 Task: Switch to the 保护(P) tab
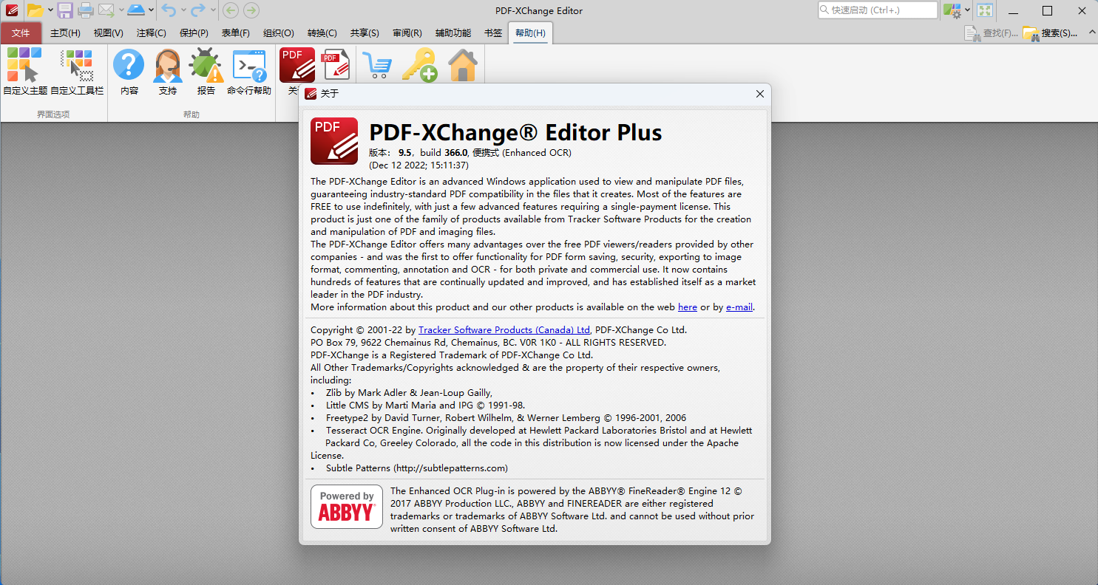click(x=194, y=33)
